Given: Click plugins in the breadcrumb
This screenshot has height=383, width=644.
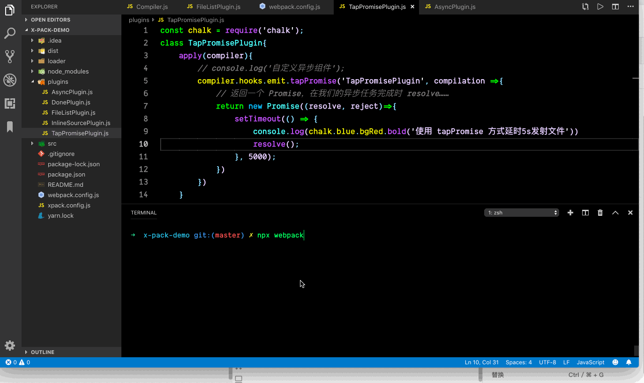Looking at the screenshot, I should click(x=139, y=20).
